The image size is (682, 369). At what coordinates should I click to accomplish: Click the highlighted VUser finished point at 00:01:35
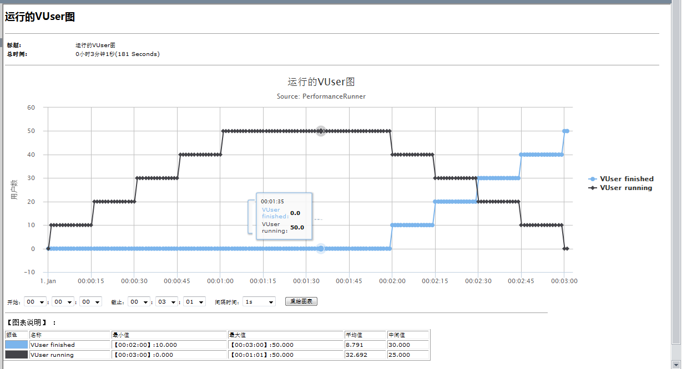(321, 249)
